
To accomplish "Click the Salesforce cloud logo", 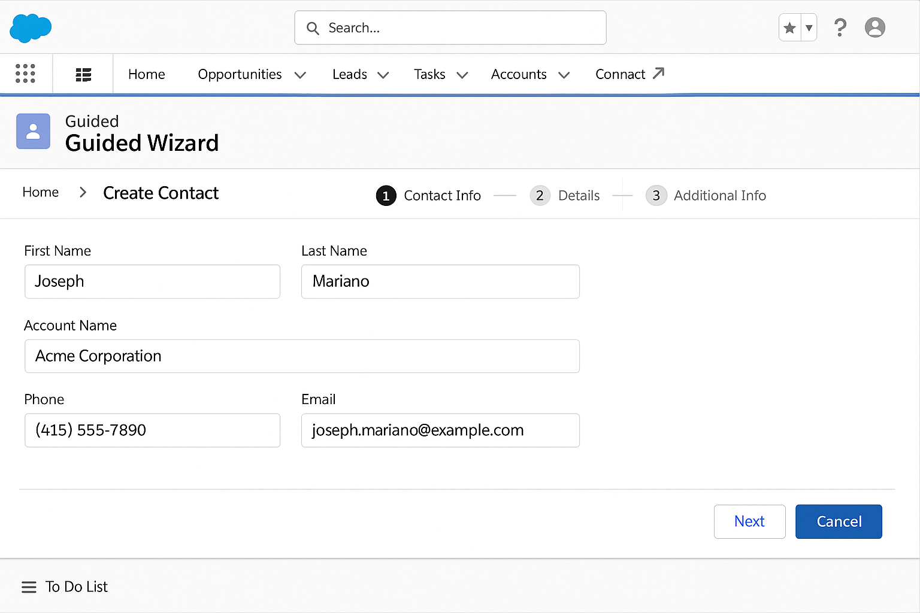I will [x=30, y=28].
